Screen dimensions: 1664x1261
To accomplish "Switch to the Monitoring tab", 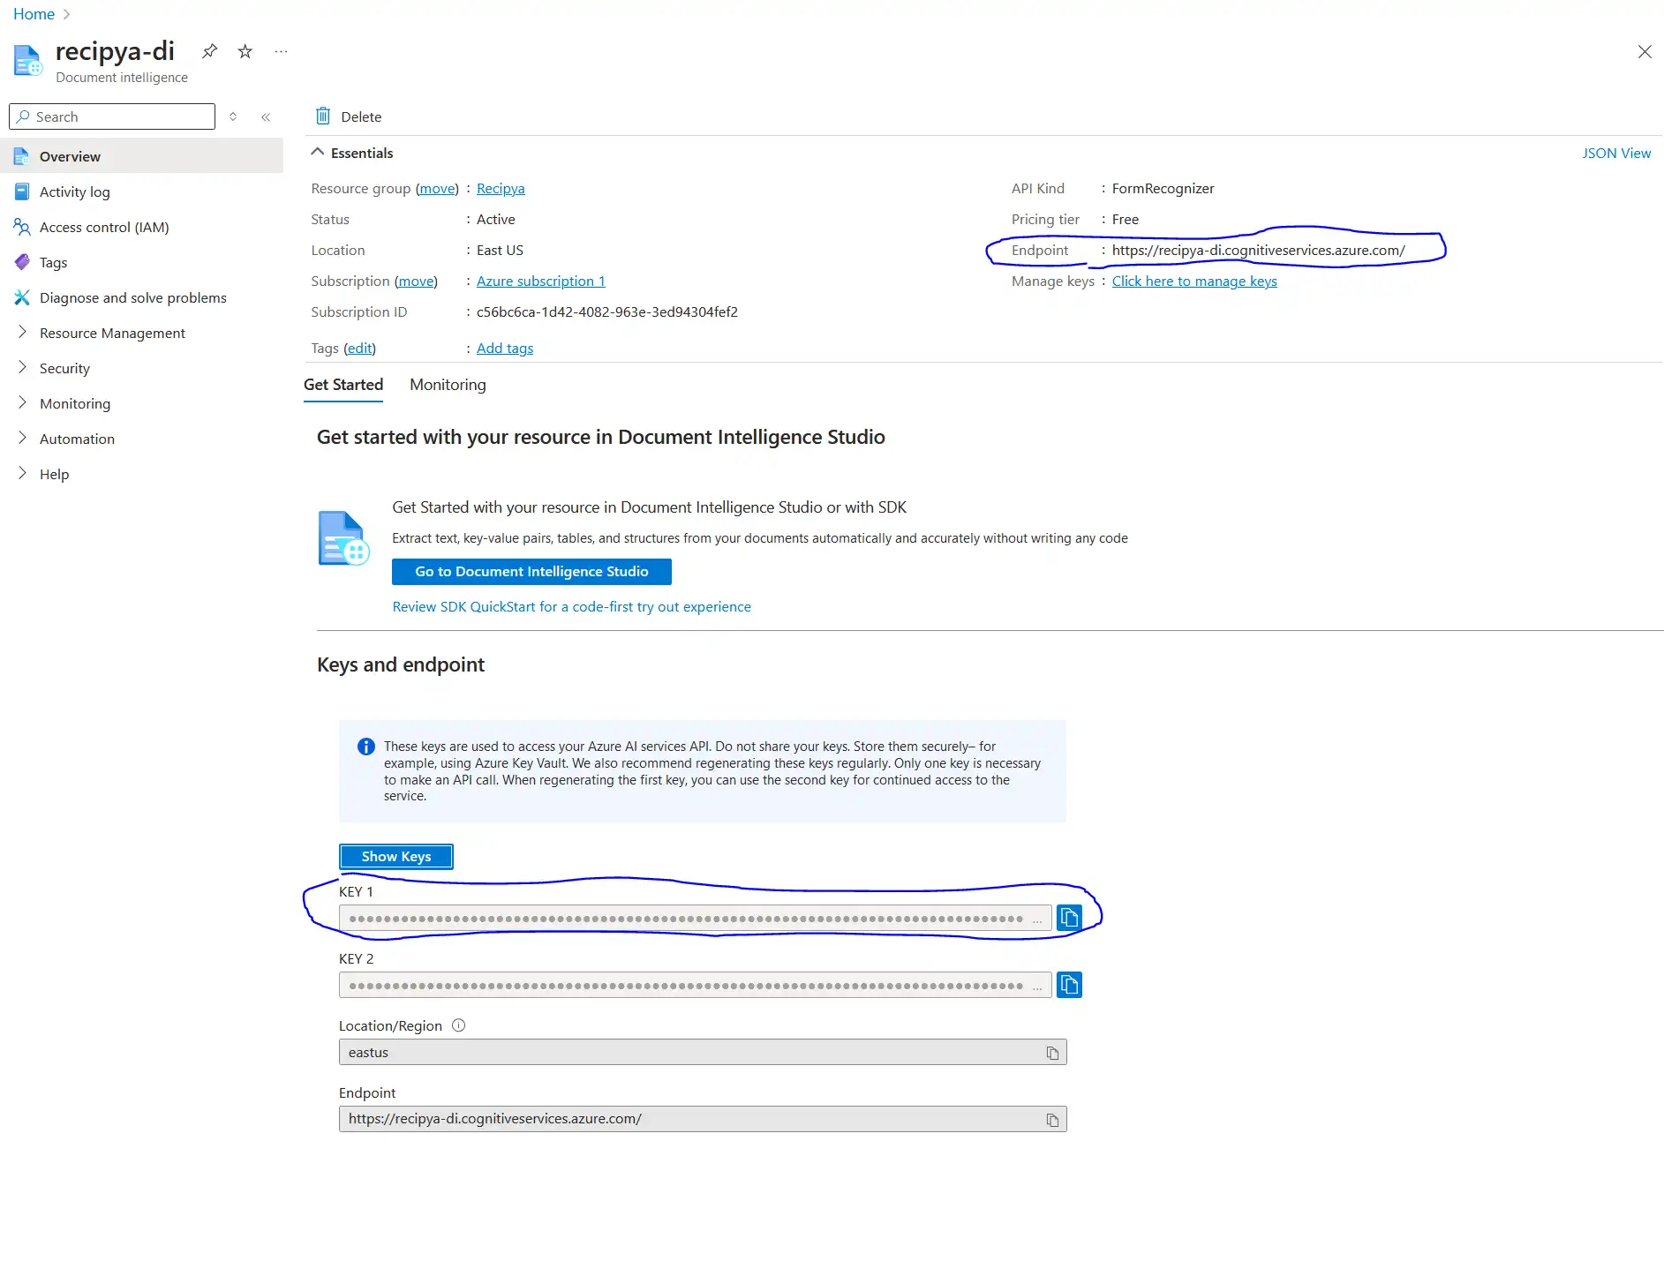I will coord(448,385).
